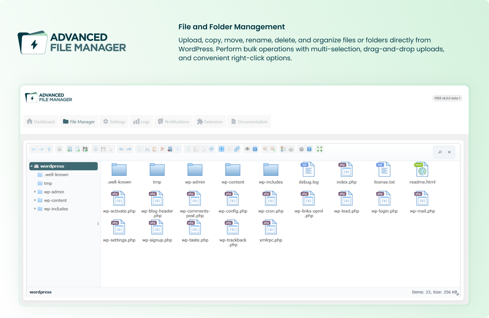
Task: Click the wp-mail.php file name
Action: pos(423,211)
